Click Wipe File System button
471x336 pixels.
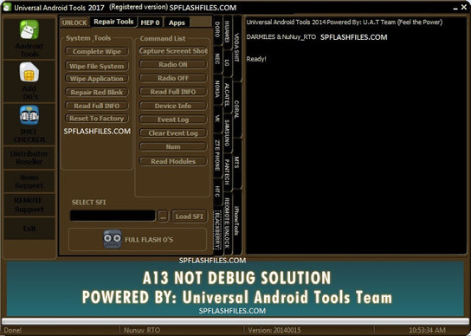pyautogui.click(x=97, y=66)
